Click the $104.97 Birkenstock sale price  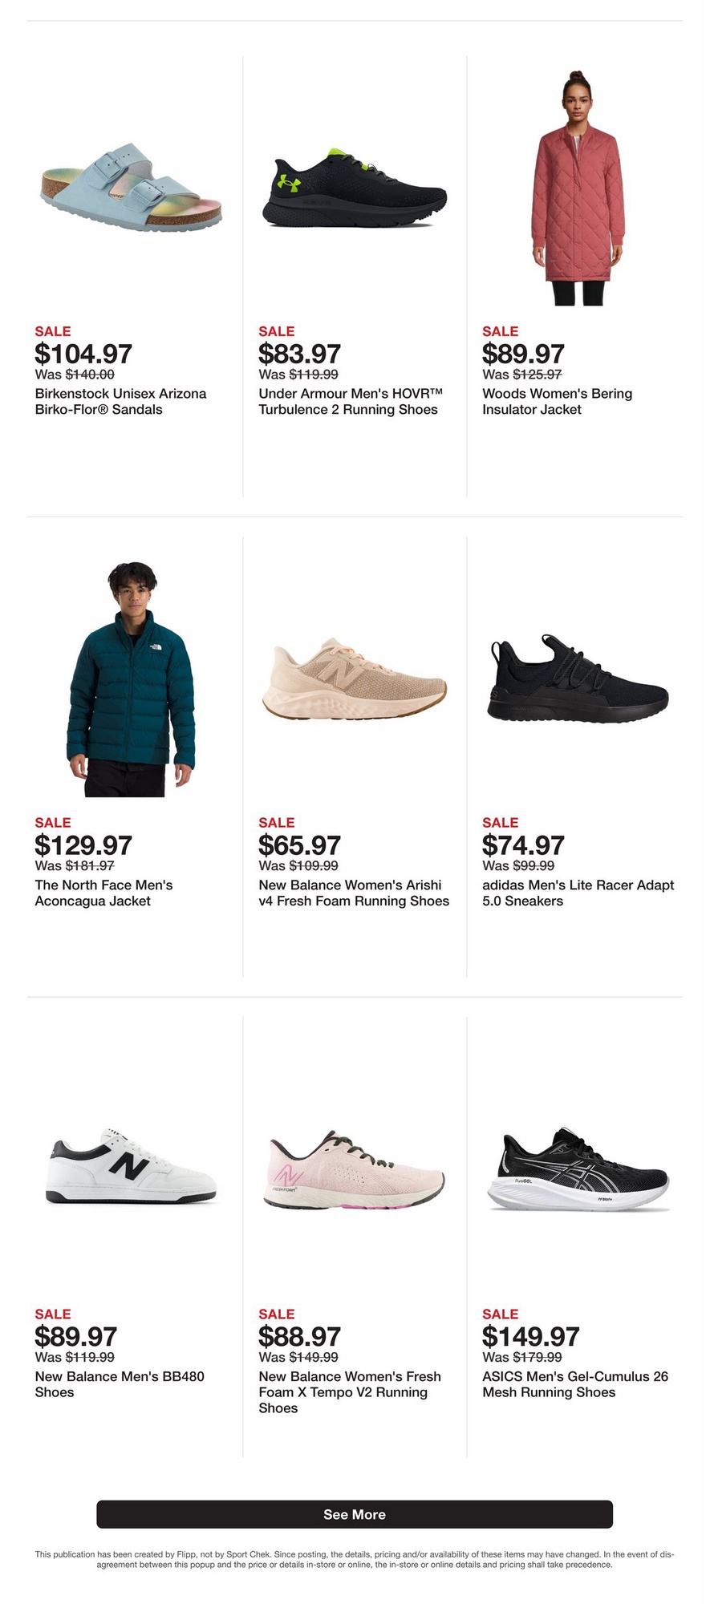83,354
